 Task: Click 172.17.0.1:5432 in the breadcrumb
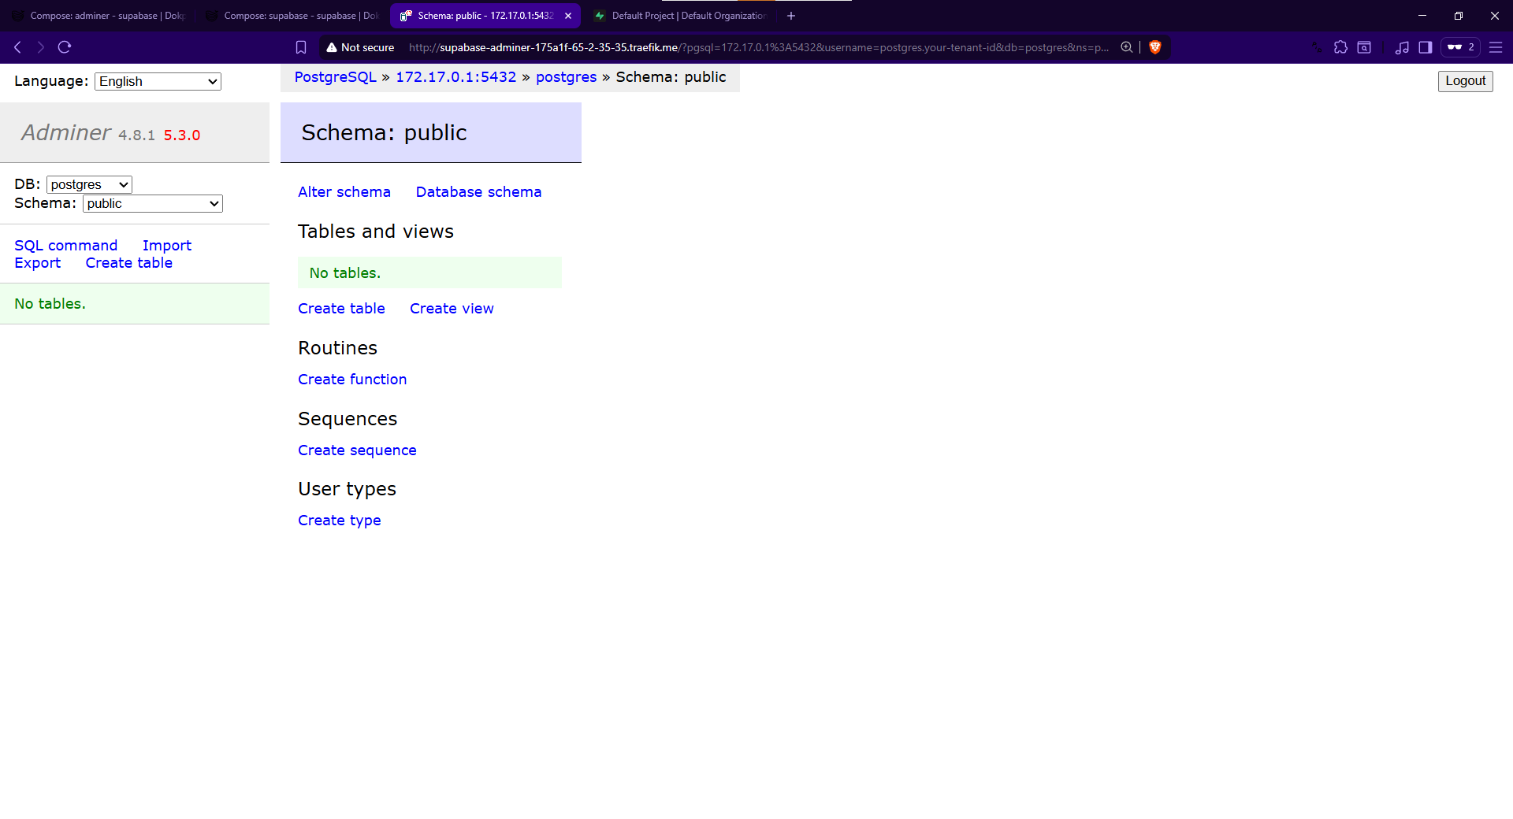(x=455, y=77)
